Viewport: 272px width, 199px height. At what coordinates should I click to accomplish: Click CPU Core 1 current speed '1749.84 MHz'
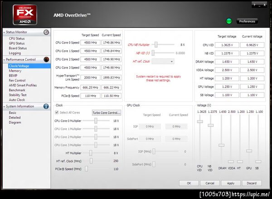[x=112, y=51]
